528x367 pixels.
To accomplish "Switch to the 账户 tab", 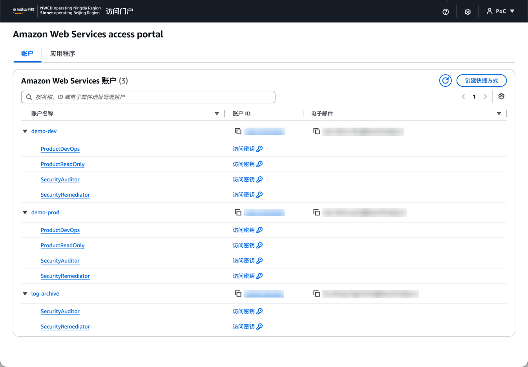I will 27,54.
